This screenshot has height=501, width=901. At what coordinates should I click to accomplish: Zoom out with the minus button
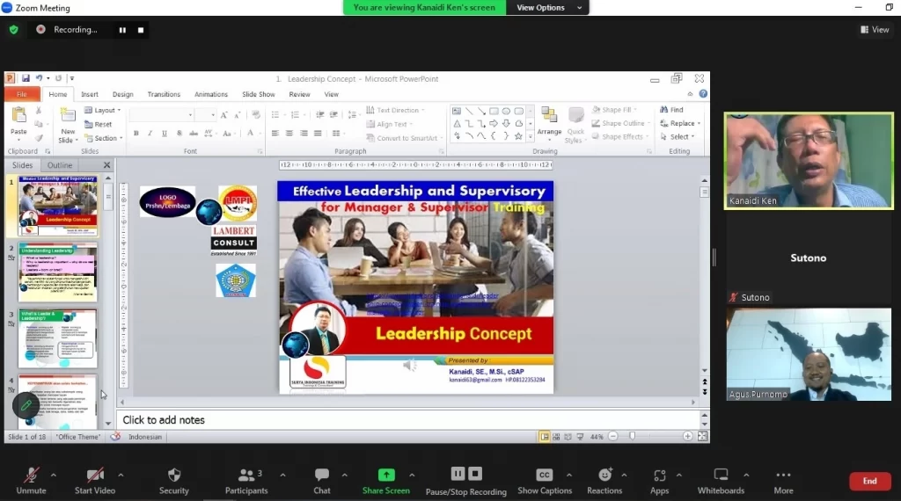pyautogui.click(x=613, y=437)
